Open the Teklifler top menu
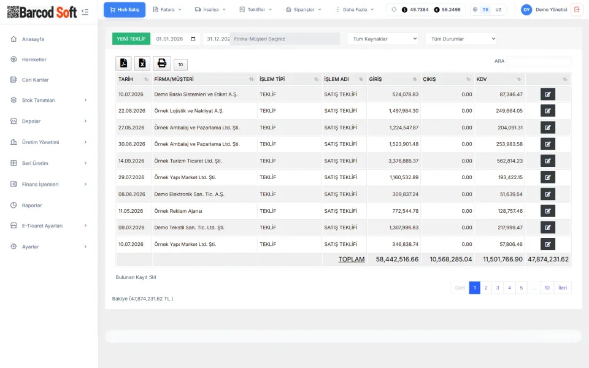 (x=256, y=10)
